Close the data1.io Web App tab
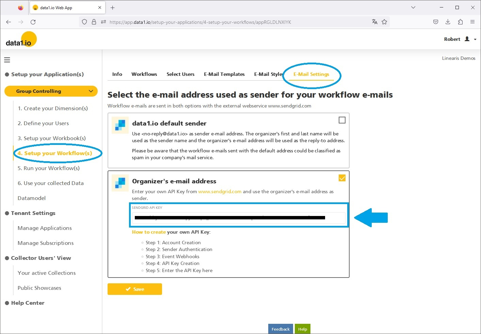Image resolution: width=481 pixels, height=334 pixels. click(100, 7)
